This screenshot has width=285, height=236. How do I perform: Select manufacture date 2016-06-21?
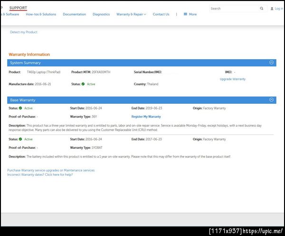click(x=43, y=84)
